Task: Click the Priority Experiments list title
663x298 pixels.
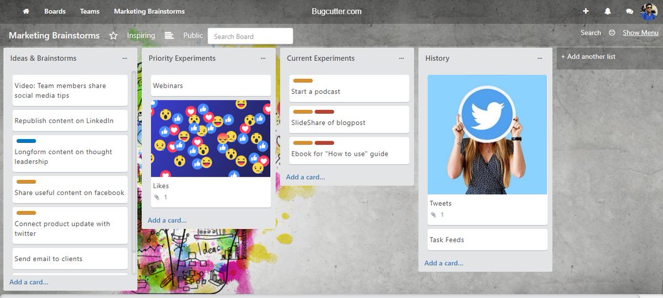Action: click(x=182, y=58)
